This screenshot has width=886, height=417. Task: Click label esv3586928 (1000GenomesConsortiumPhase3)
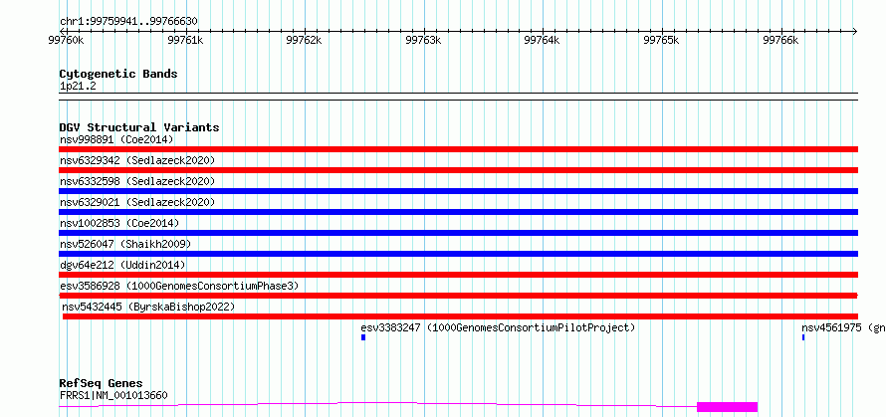[x=179, y=286]
